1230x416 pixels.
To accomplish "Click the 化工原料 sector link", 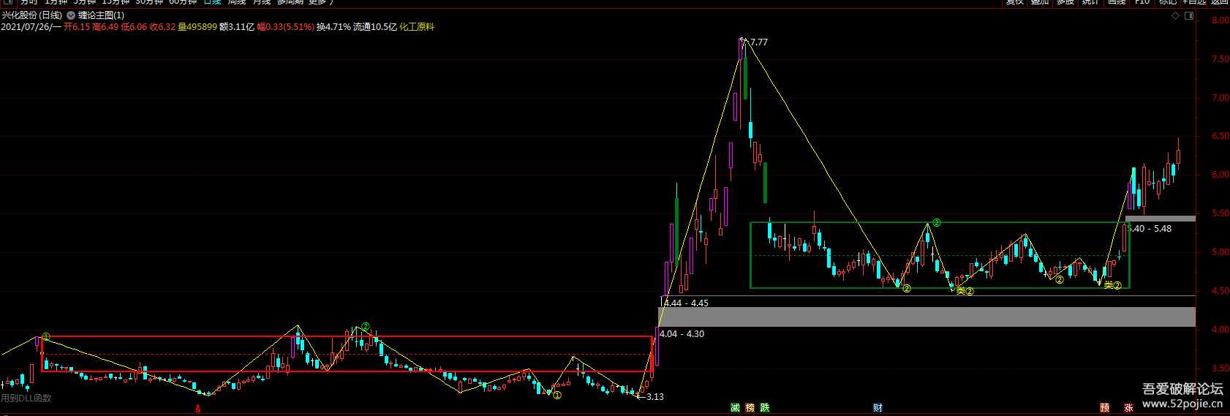I will tap(417, 27).
